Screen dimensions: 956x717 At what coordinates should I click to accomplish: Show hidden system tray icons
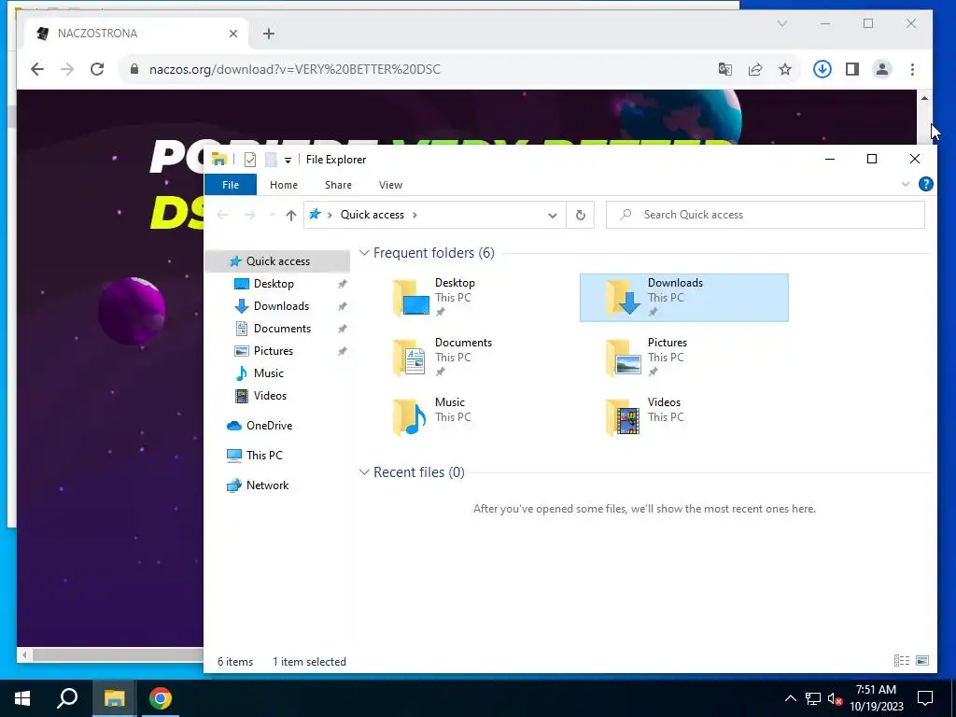[x=790, y=698]
